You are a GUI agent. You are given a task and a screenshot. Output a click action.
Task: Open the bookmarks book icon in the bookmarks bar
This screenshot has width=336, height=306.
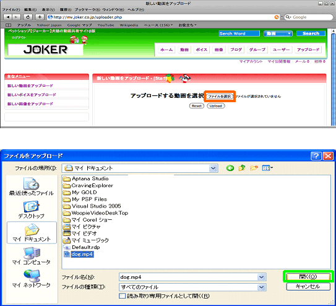tap(8, 25)
